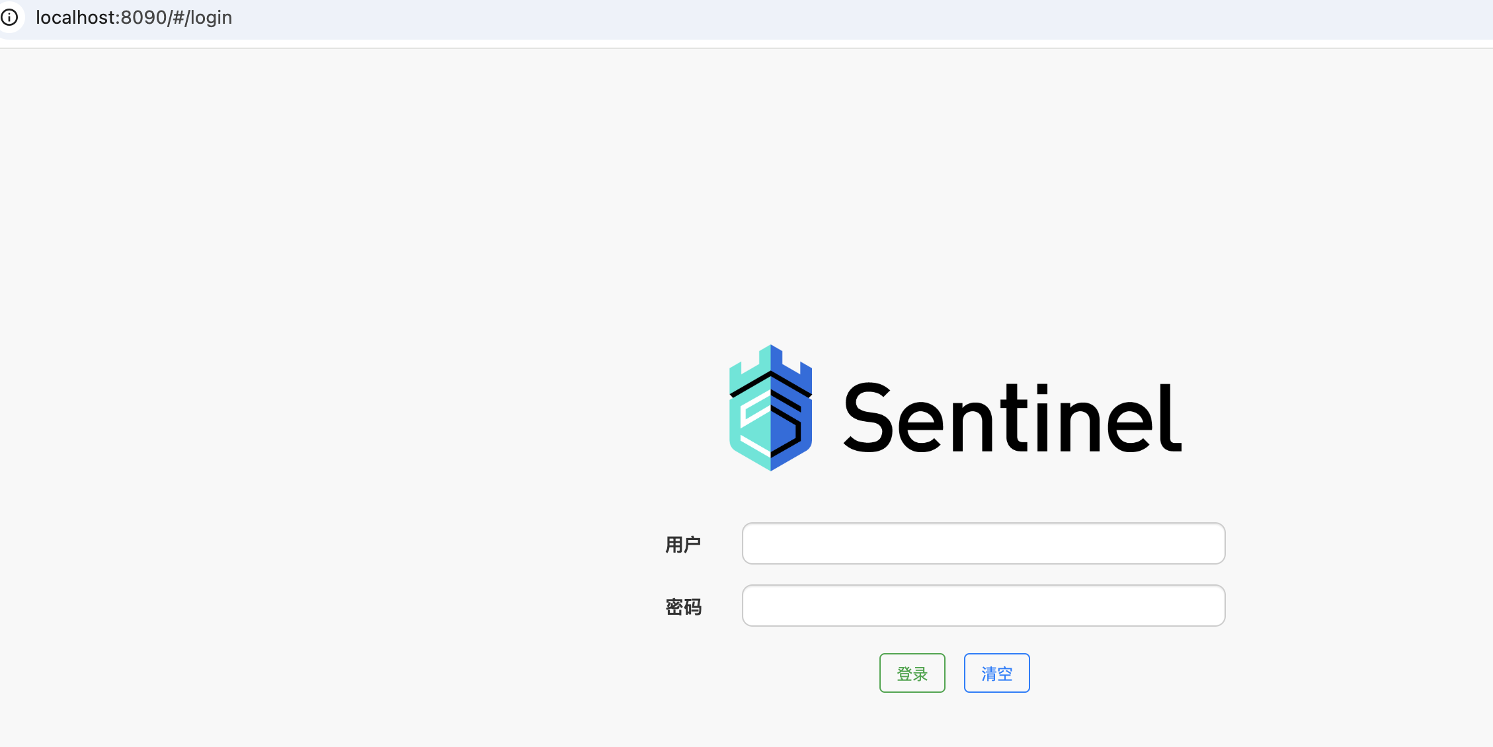Reset the form using the 清空 button
The width and height of the screenshot is (1493, 747).
pyautogui.click(x=996, y=673)
